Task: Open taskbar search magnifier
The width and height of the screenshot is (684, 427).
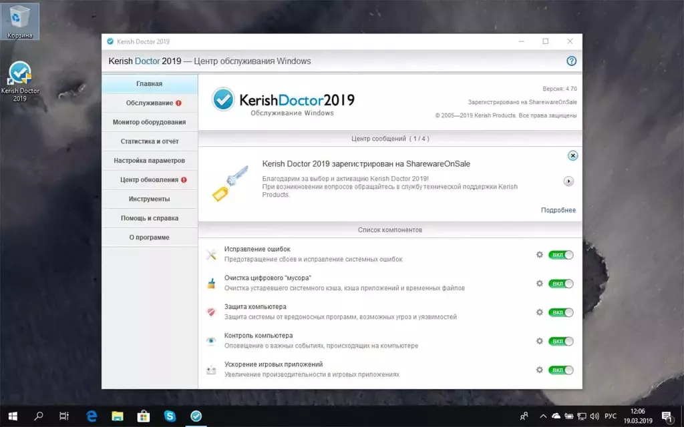Action: pos(38,416)
